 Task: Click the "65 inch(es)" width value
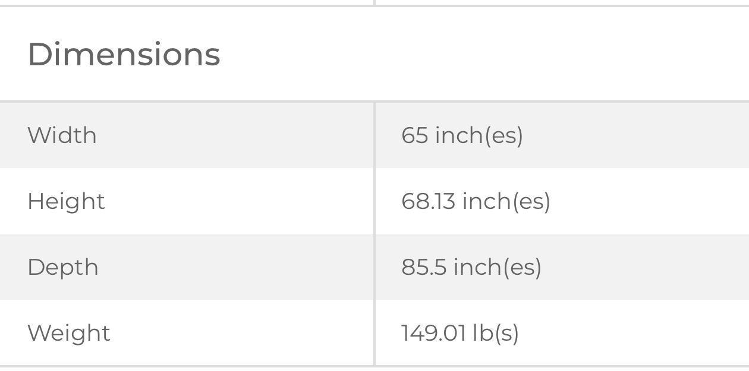tap(462, 136)
